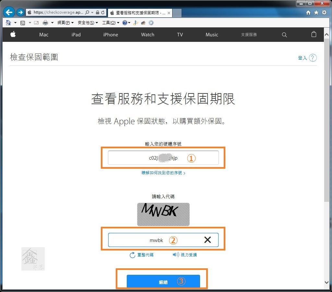Click the scrollbar up arrow
Screen dimensions: 332x292
pos(326,34)
